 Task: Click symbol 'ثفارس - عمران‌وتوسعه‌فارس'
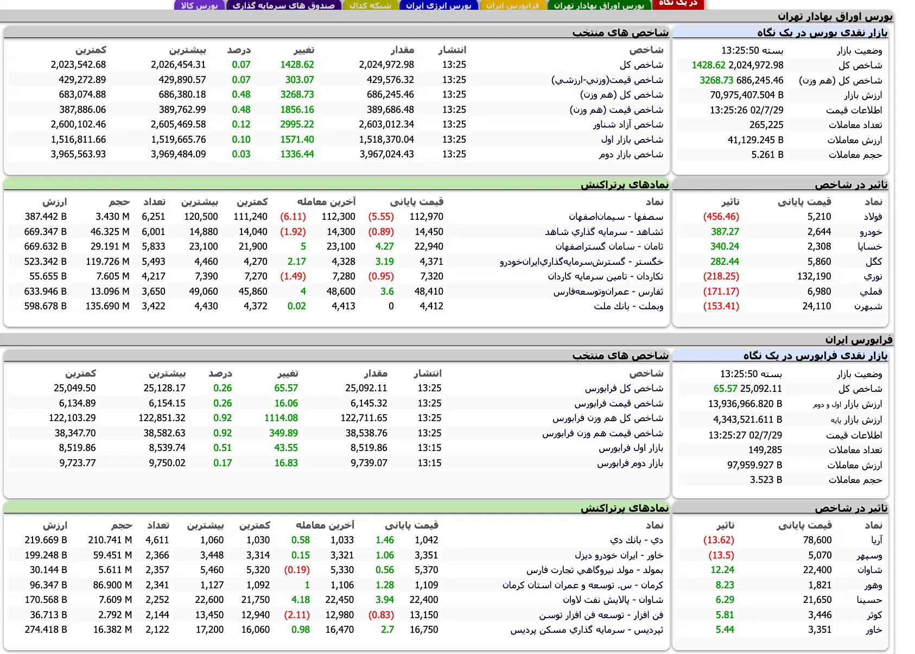[608, 291]
